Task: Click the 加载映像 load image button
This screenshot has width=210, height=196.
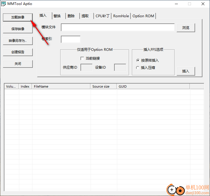Action: tap(18, 17)
